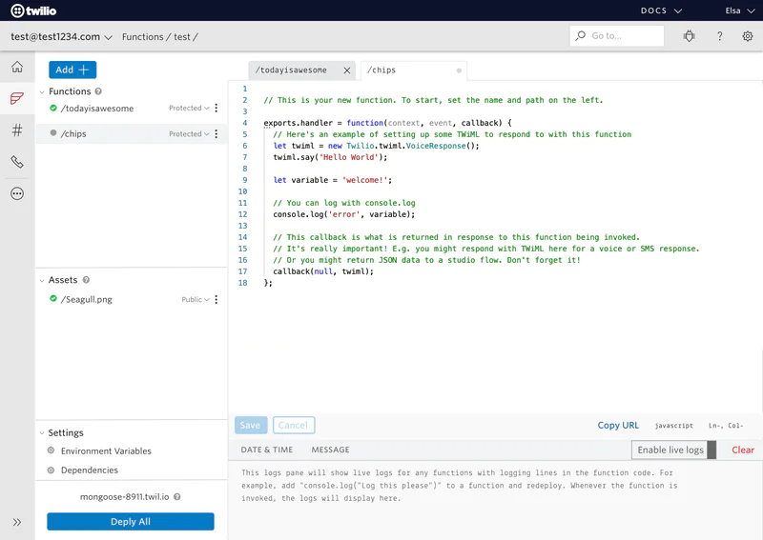Toggle Enable live logs switch
Screen dimensions: 763x540
[711, 450]
